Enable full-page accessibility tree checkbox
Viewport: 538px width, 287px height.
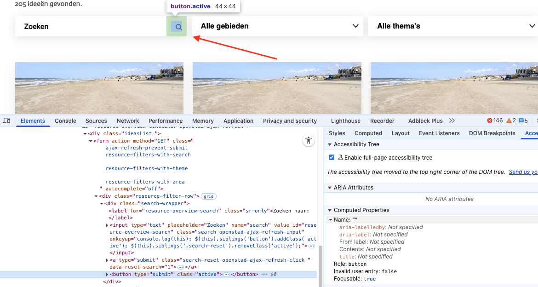(332, 157)
